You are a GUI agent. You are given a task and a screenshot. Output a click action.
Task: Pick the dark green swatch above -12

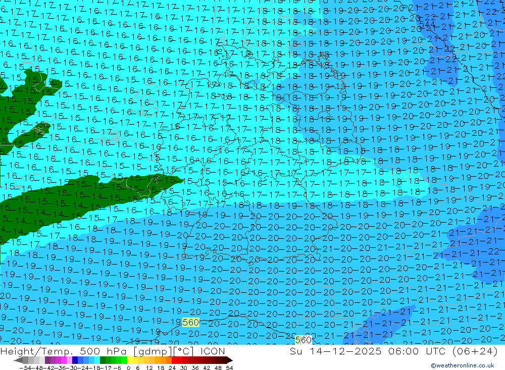point(103,360)
